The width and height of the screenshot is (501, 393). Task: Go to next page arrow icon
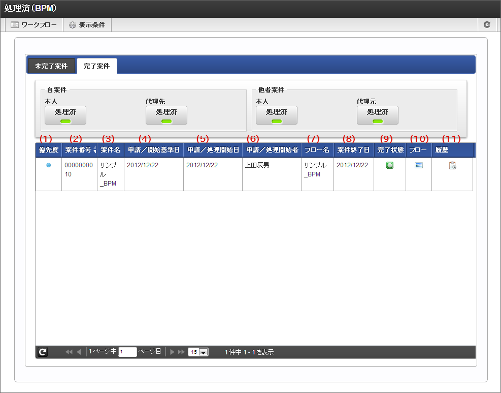(172, 352)
